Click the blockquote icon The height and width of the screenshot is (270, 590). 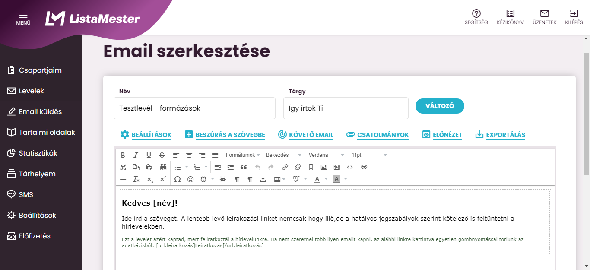tap(244, 167)
